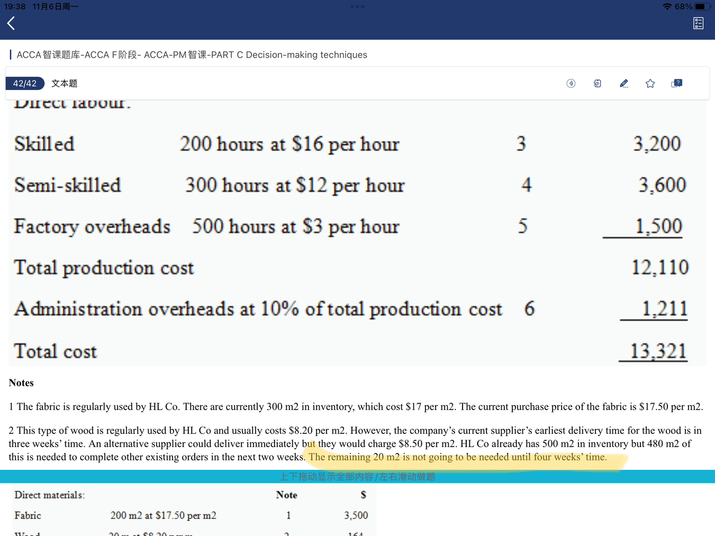Select the pencil highlight tool
The image size is (715, 536).
[x=623, y=84]
